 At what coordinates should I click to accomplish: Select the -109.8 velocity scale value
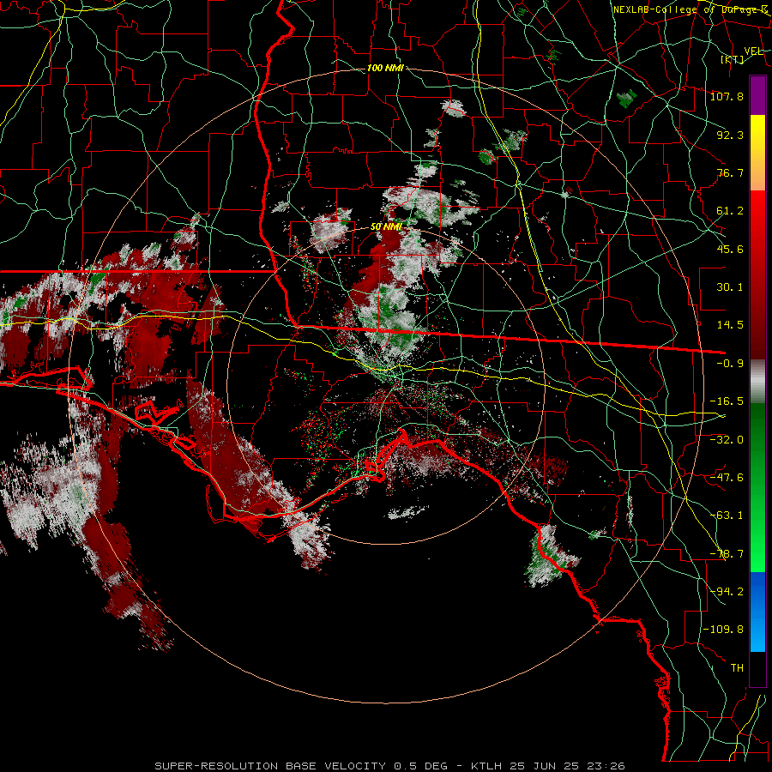click(x=723, y=630)
